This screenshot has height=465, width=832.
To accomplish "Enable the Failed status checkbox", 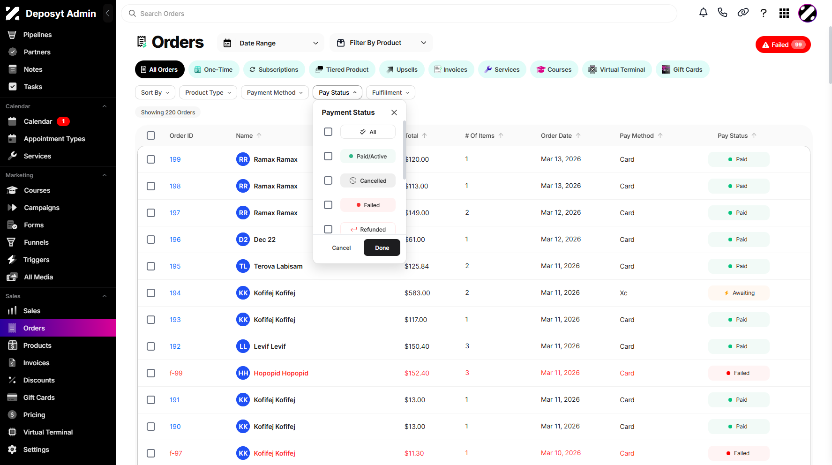I will click(x=328, y=205).
